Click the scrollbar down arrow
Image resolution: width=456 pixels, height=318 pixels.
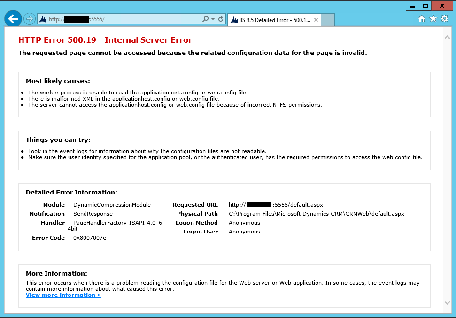point(447,302)
